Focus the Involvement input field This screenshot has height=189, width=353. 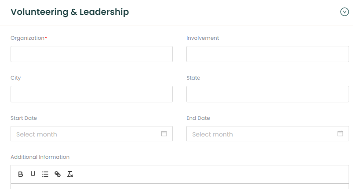[x=267, y=54]
